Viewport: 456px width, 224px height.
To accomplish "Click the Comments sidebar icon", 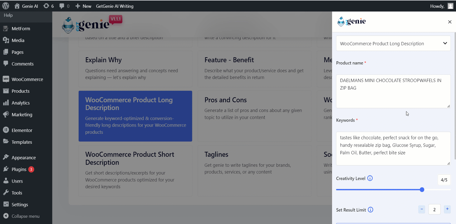I will tap(6, 64).
